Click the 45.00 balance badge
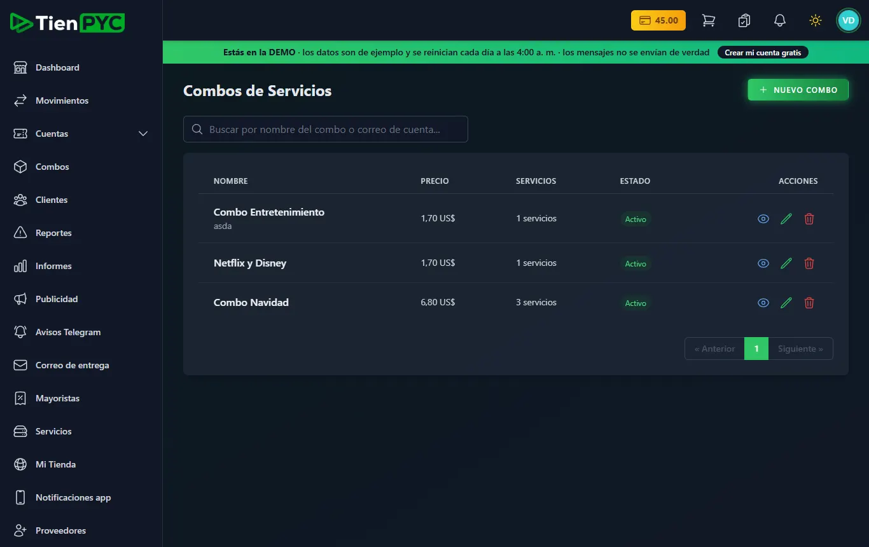Screen dimensions: 869x547 [658, 20]
